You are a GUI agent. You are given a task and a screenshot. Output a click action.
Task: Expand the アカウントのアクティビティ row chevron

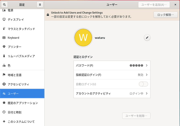click(x=147, y=93)
